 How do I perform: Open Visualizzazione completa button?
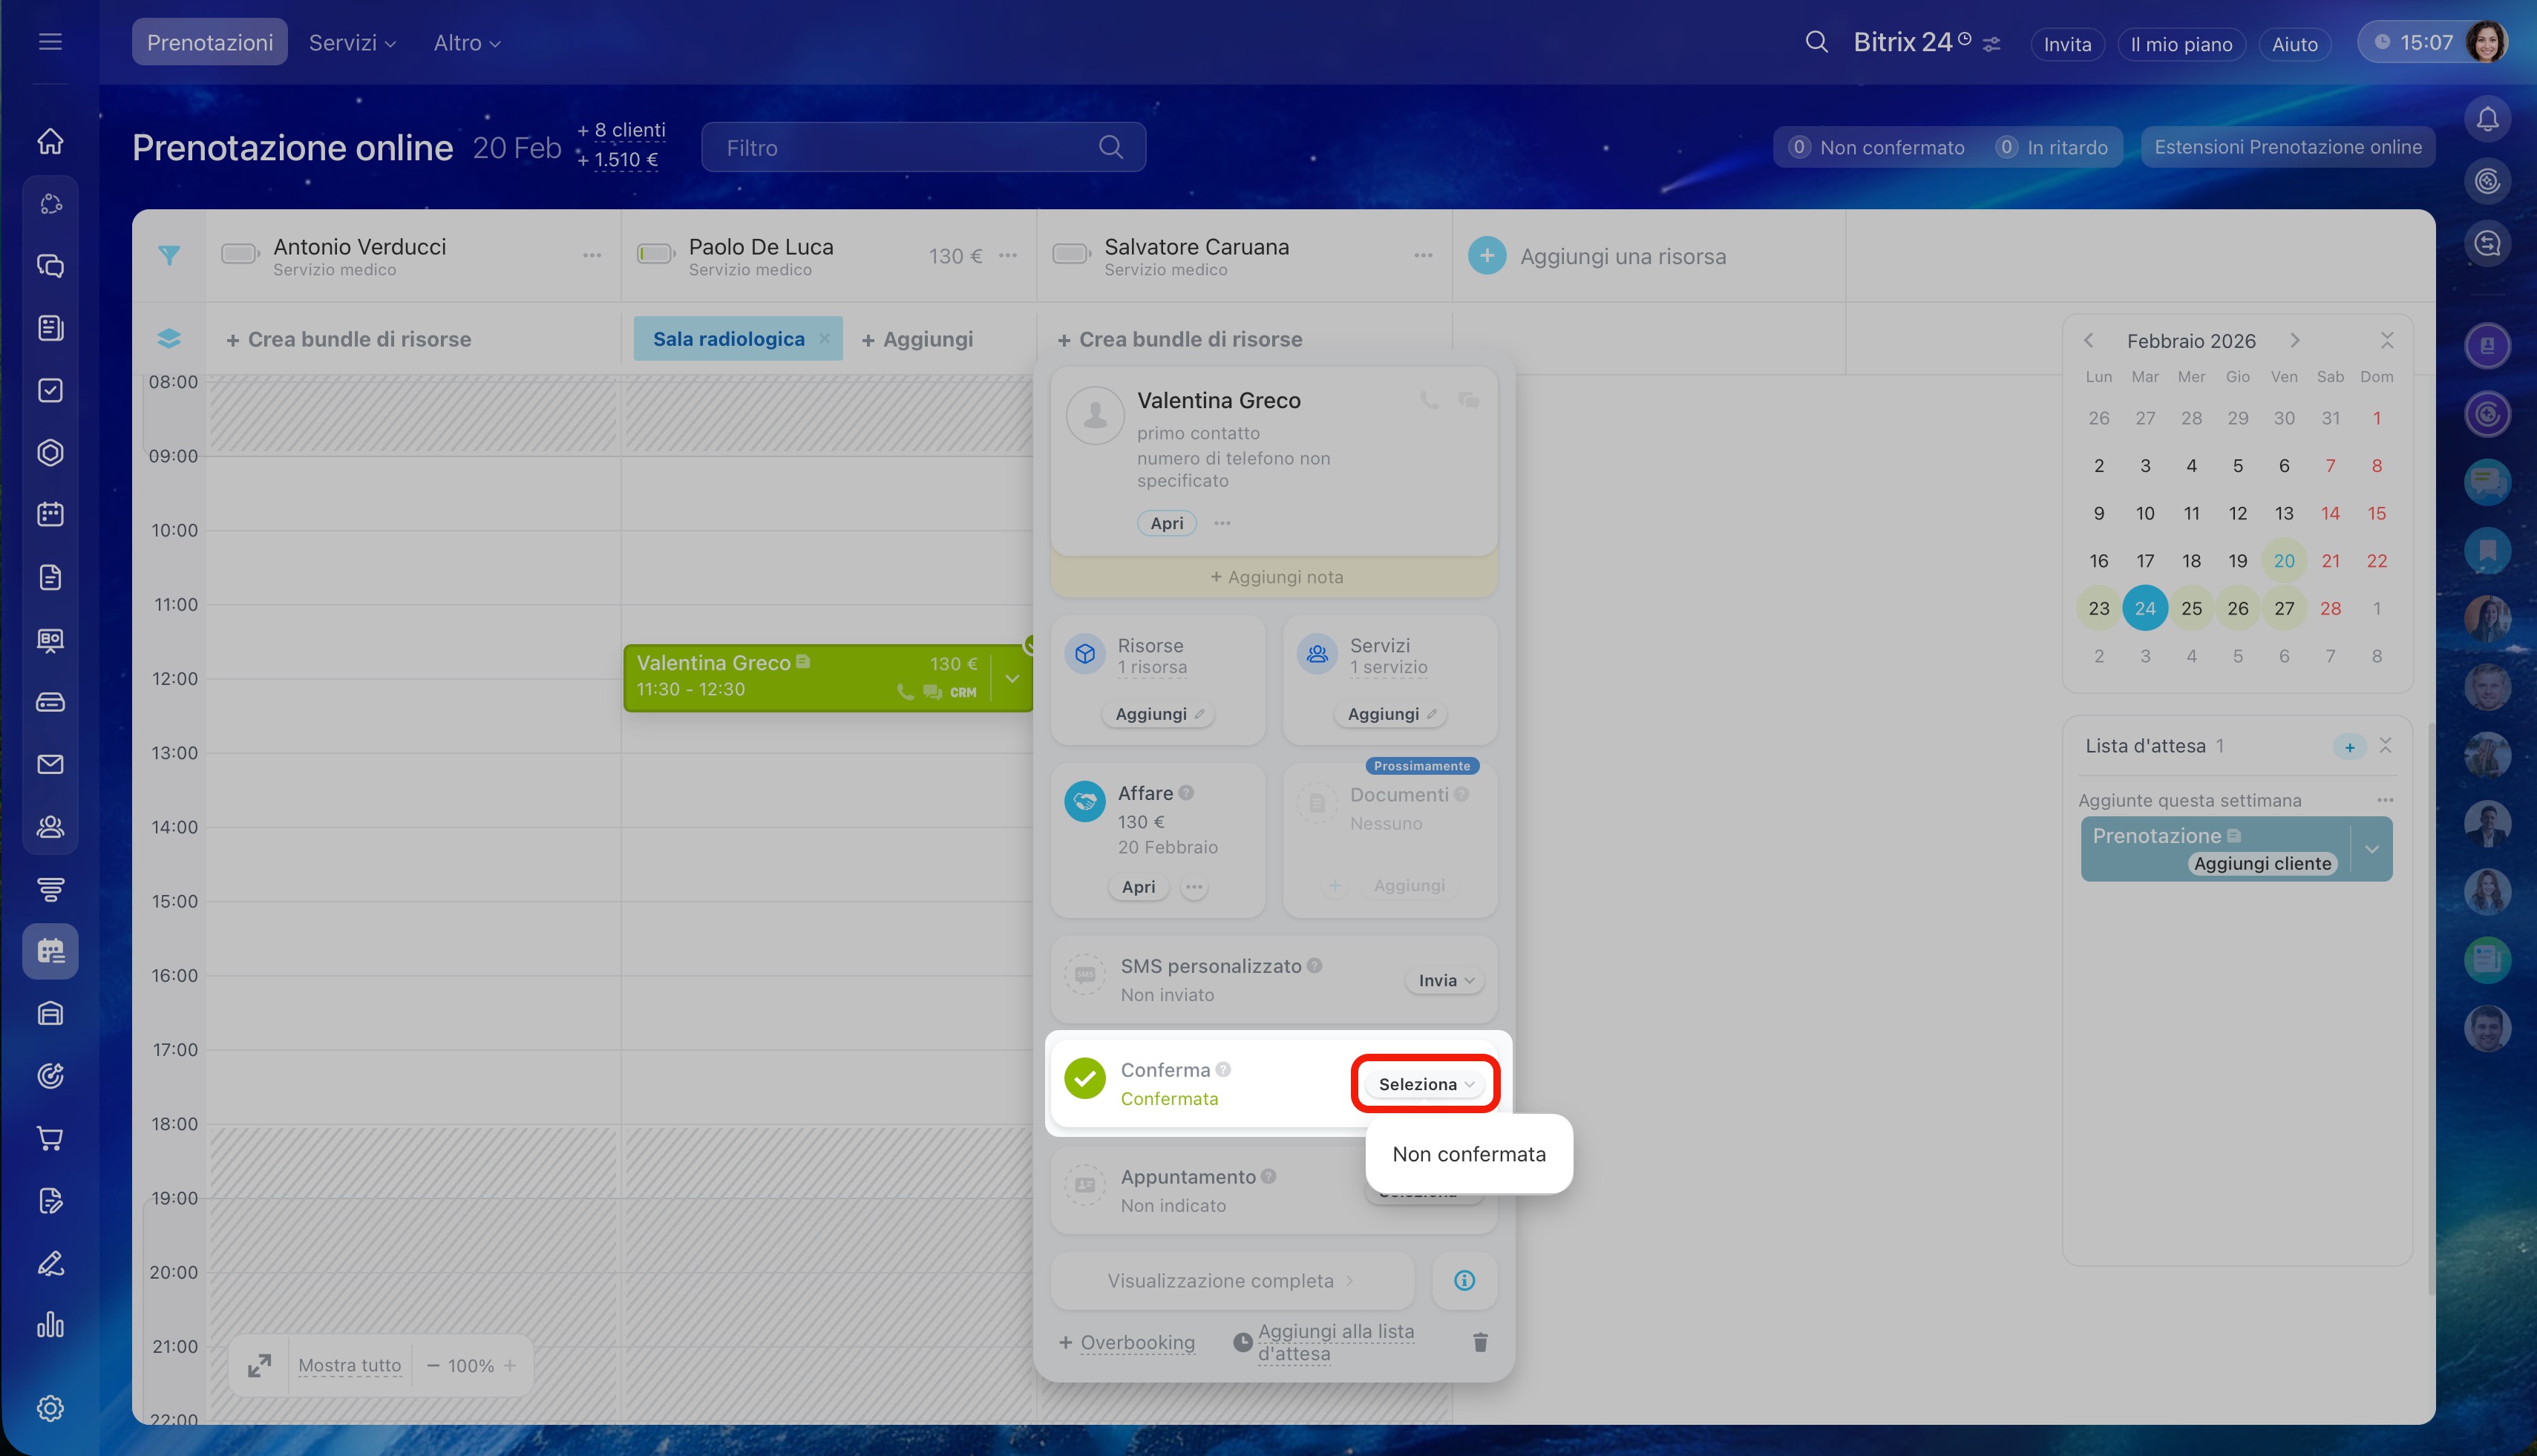[x=1231, y=1280]
